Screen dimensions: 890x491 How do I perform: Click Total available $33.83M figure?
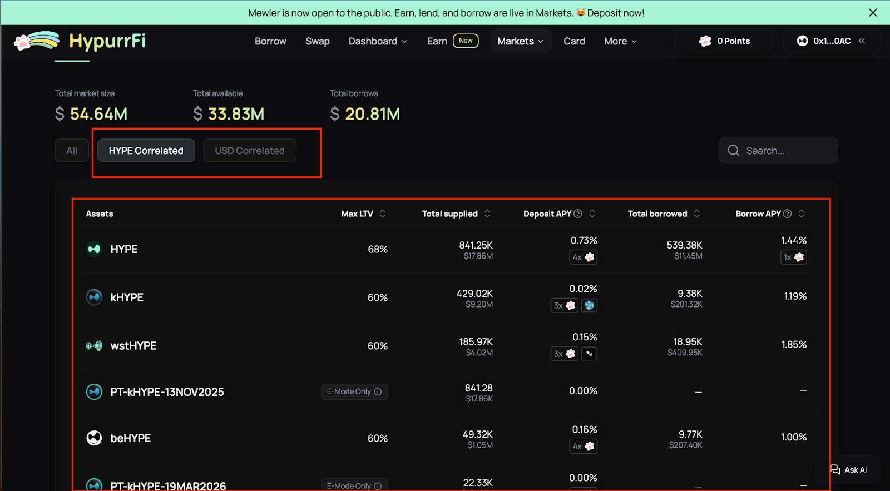click(x=229, y=114)
